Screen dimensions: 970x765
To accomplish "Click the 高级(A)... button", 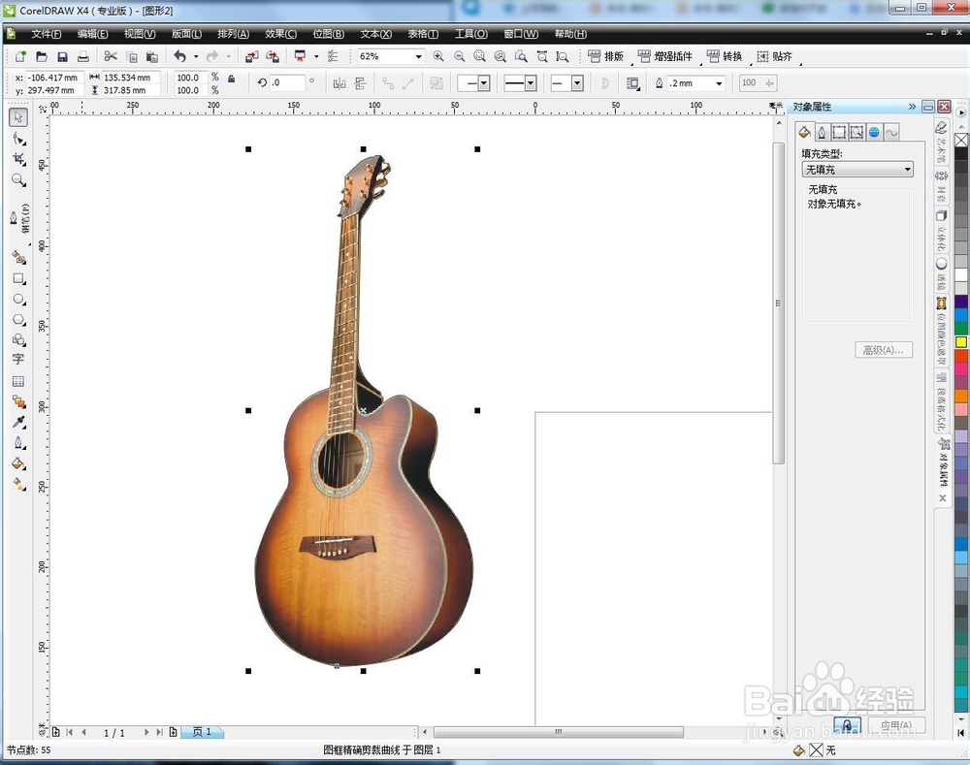I will pyautogui.click(x=884, y=350).
